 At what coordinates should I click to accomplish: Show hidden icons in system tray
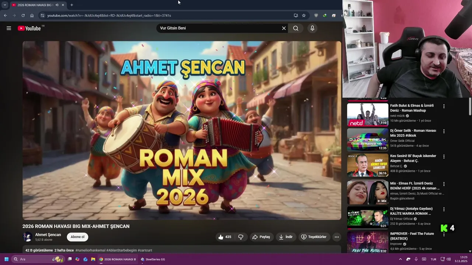pyautogui.click(x=400, y=259)
